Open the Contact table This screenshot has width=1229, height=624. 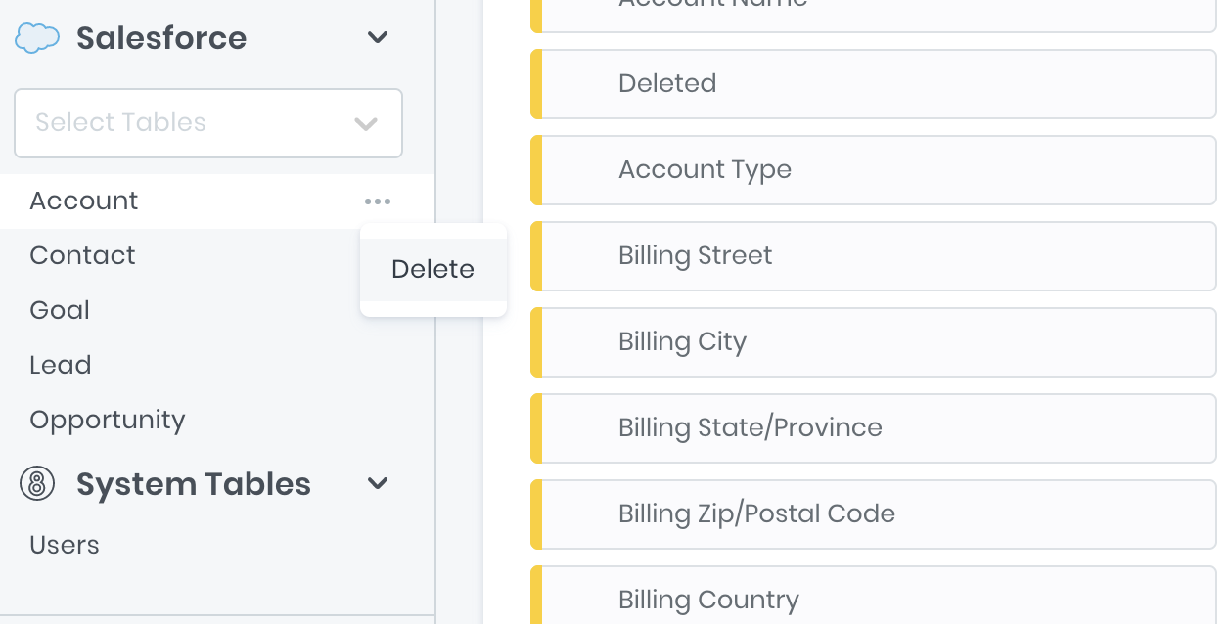[x=82, y=255]
